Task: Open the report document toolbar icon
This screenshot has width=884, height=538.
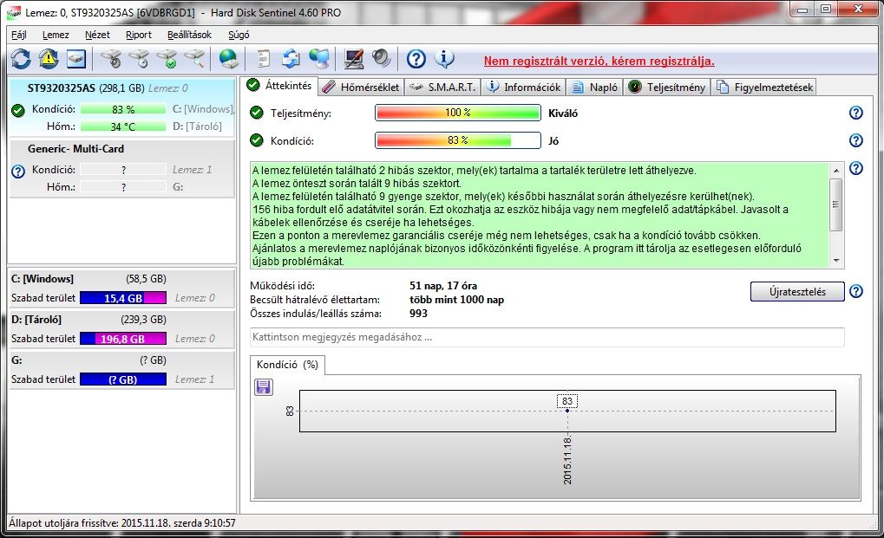Action: click(263, 59)
